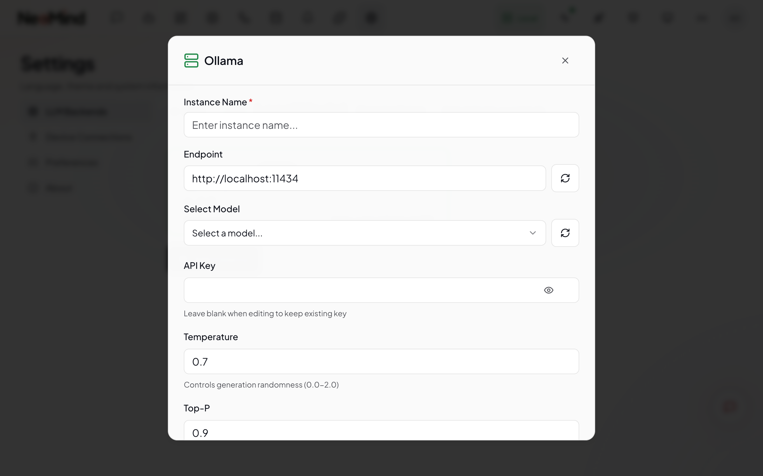
Task: Refresh the model list
Action: pyautogui.click(x=565, y=233)
